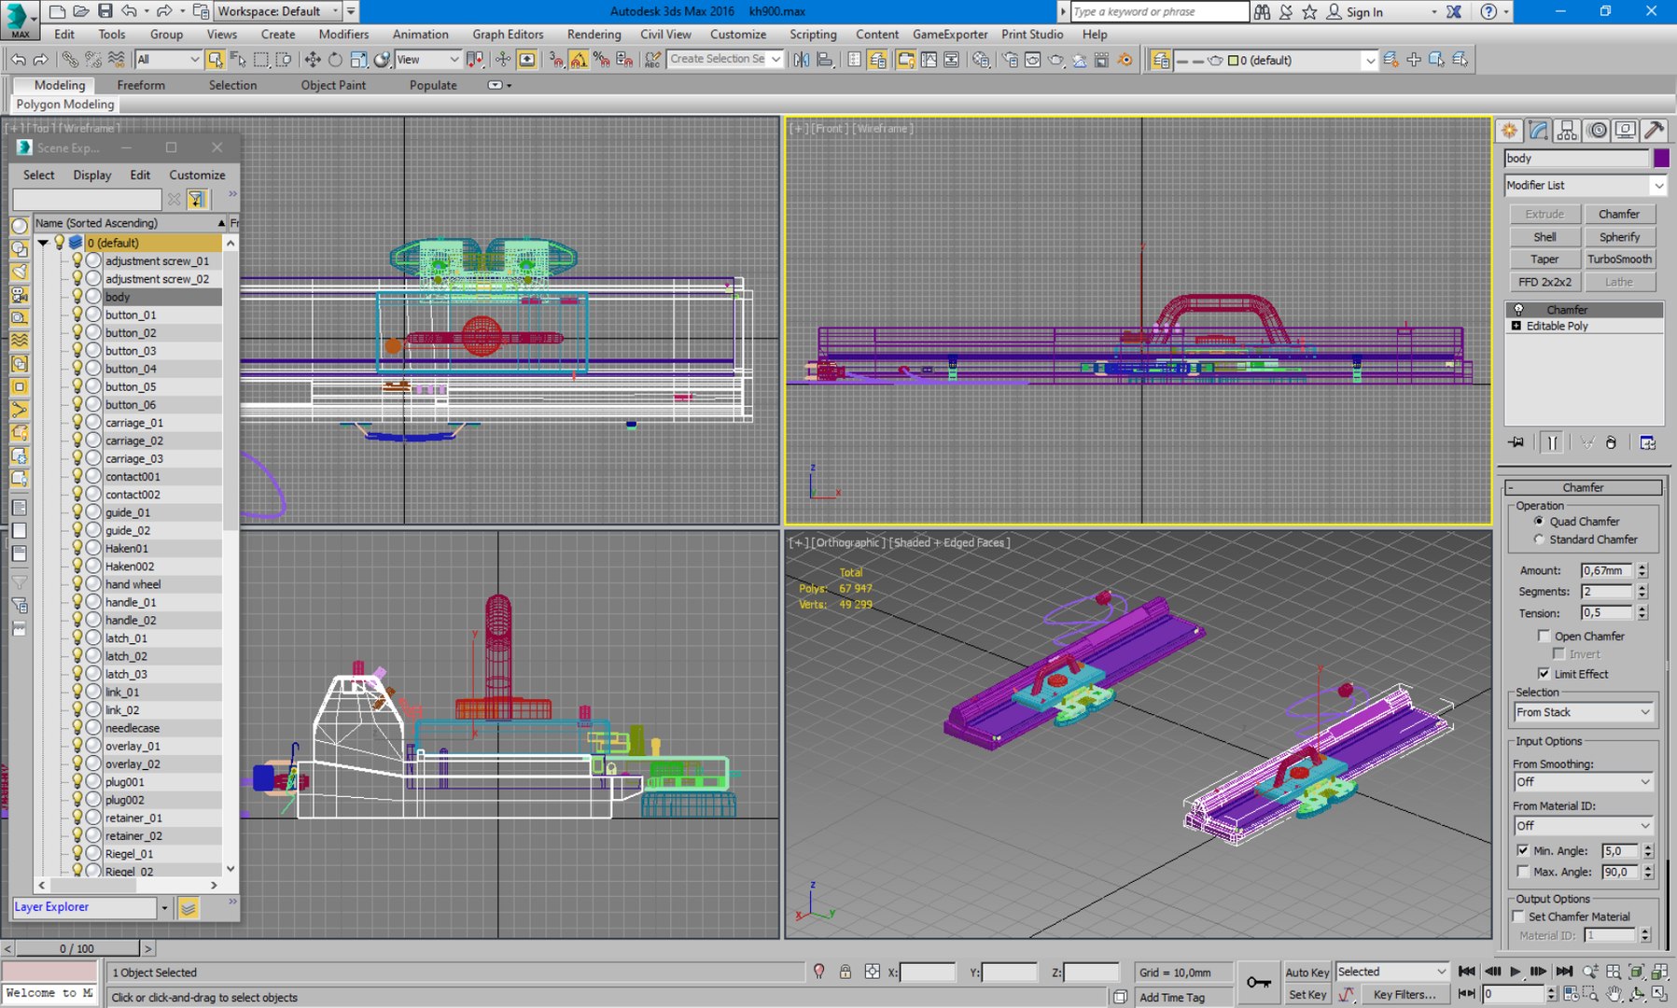Open the Modifier List dropdown
The width and height of the screenshot is (1677, 1008).
tap(1586, 186)
